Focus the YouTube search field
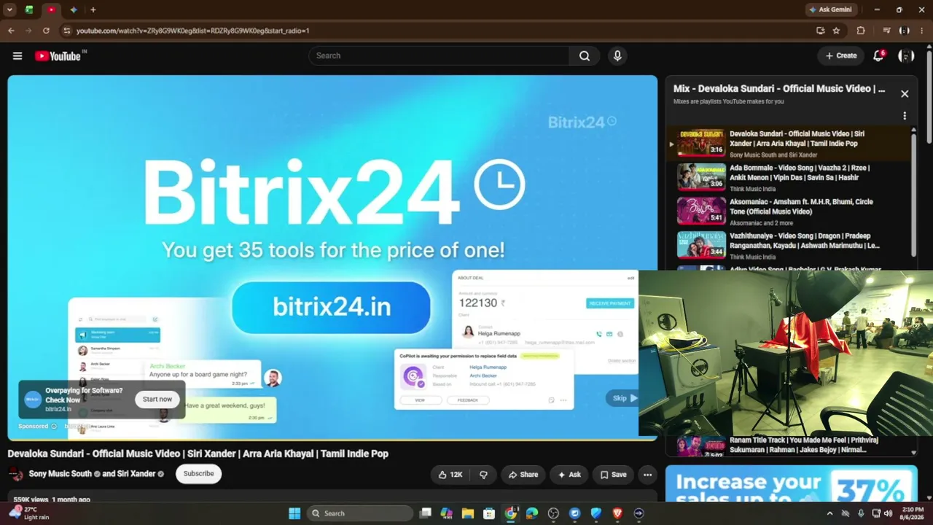This screenshot has width=933, height=525. coord(439,56)
